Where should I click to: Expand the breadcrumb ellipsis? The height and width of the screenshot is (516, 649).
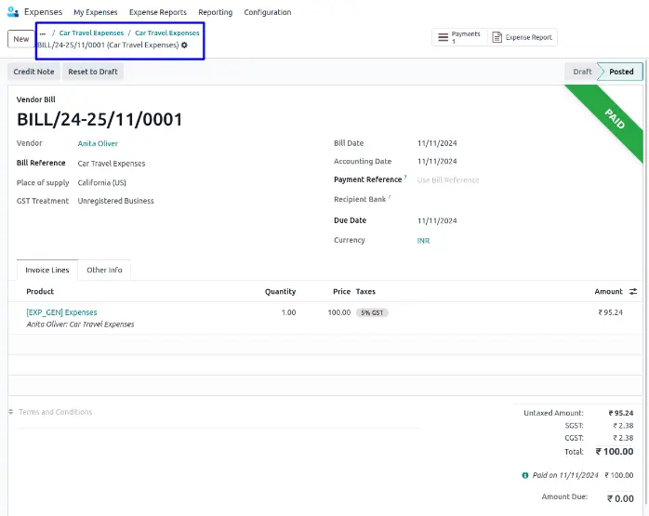coord(43,33)
